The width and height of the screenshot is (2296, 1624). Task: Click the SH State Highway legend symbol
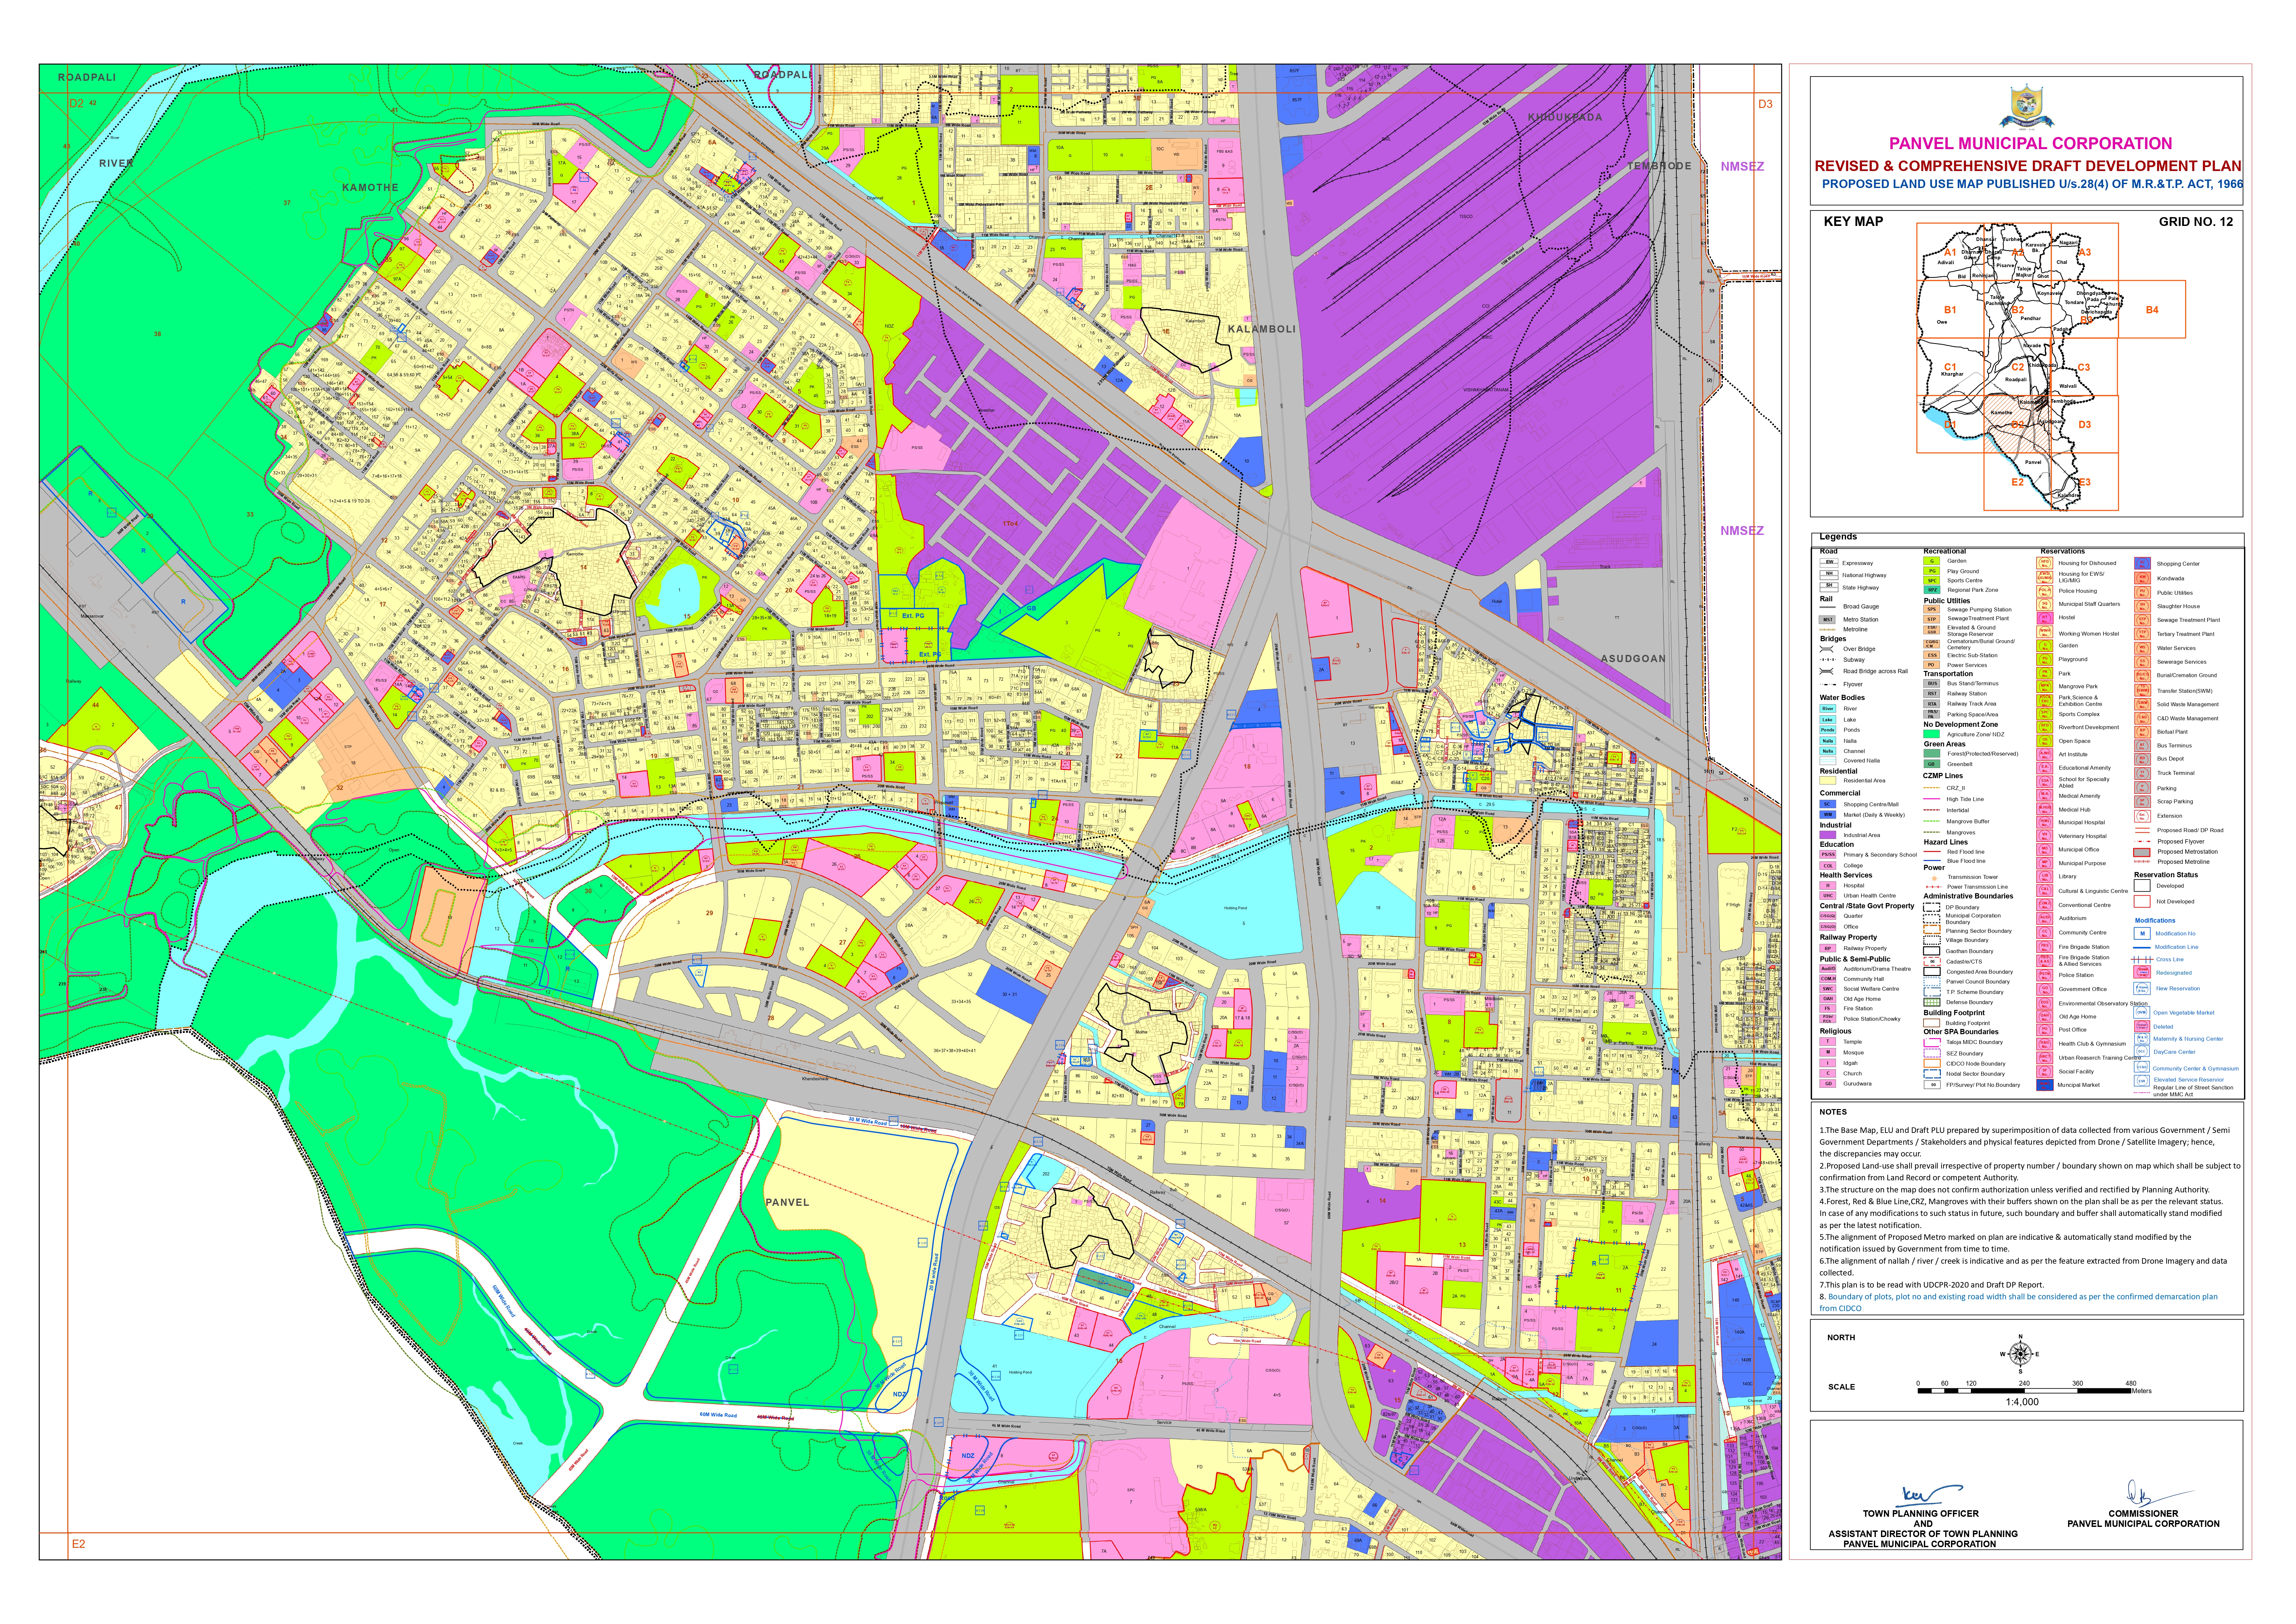1829,587
